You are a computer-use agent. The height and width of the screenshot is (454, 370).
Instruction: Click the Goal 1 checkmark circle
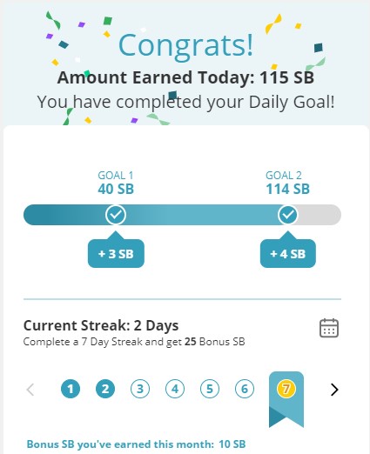(x=116, y=215)
